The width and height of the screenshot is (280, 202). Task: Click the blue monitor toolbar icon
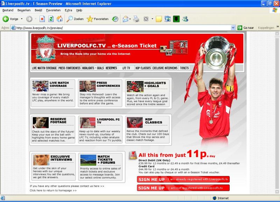168,19
